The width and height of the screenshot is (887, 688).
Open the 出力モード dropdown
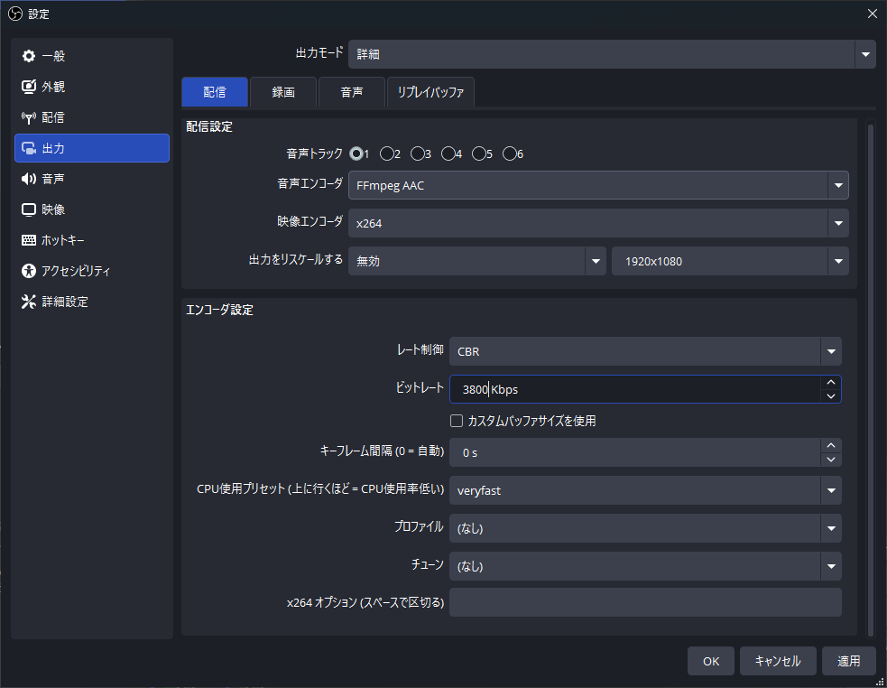pyautogui.click(x=612, y=54)
